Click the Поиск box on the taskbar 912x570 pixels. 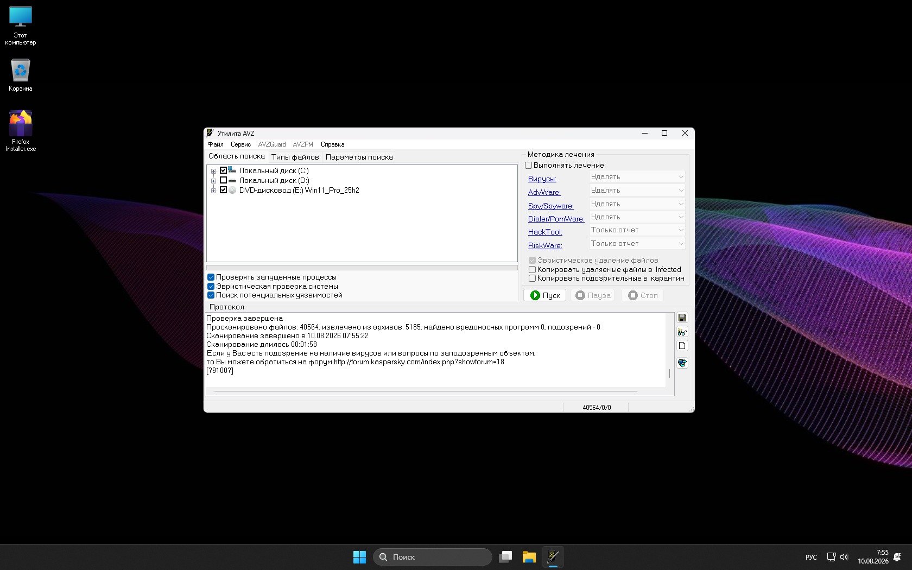(x=433, y=557)
